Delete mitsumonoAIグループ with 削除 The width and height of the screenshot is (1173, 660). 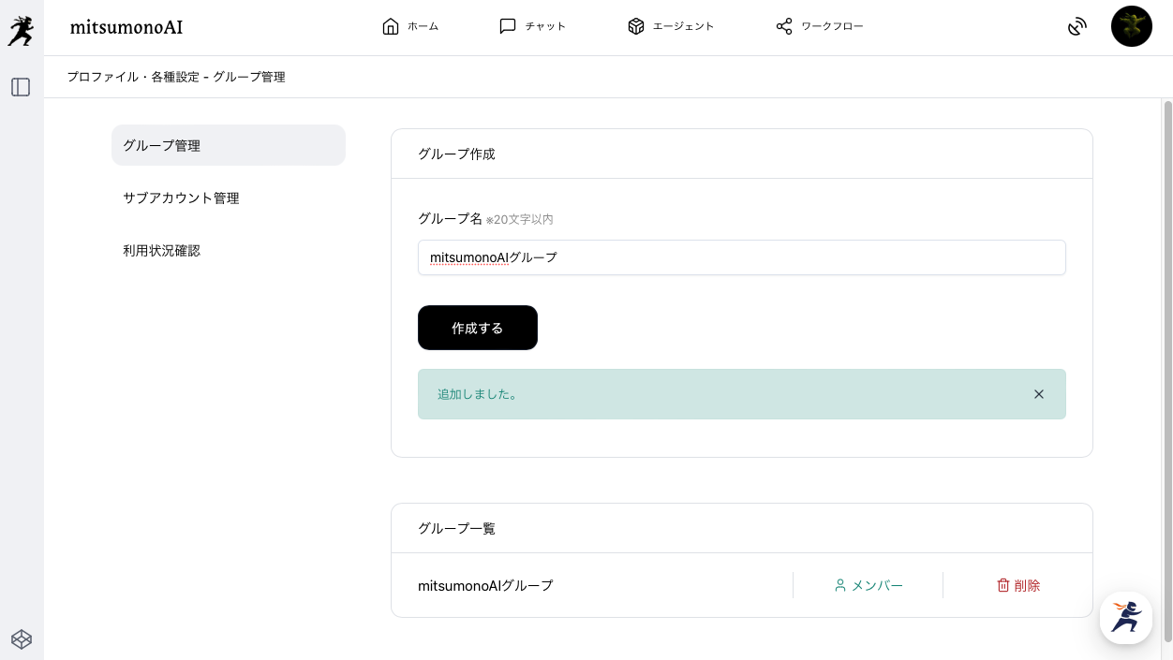1018,585
